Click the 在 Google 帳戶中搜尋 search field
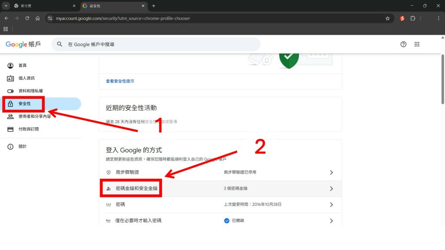 156,44
